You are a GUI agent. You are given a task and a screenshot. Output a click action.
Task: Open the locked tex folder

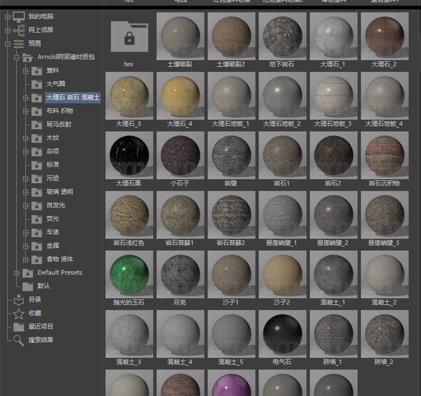point(129,37)
